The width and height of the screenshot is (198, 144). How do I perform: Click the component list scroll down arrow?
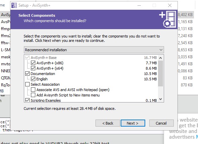tap(160, 99)
